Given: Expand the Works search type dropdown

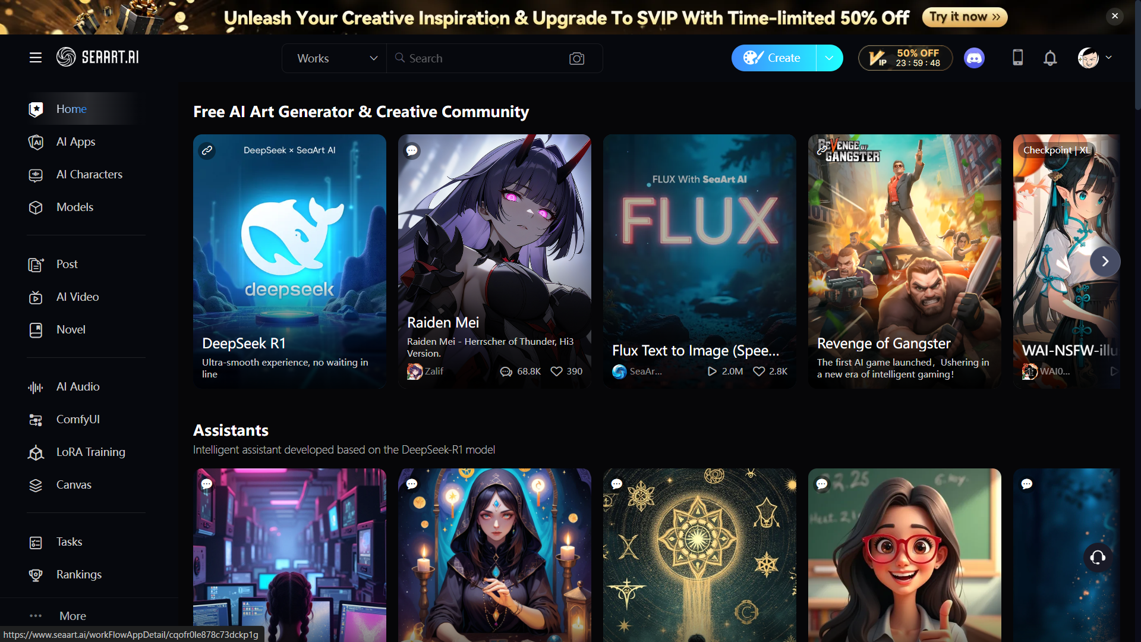Looking at the screenshot, I should pyautogui.click(x=335, y=58).
